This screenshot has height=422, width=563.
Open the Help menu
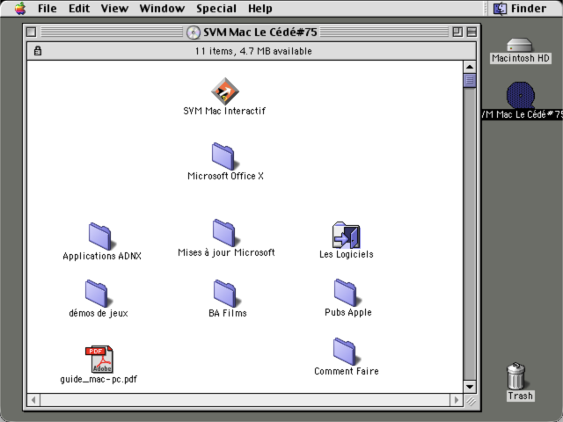point(260,8)
